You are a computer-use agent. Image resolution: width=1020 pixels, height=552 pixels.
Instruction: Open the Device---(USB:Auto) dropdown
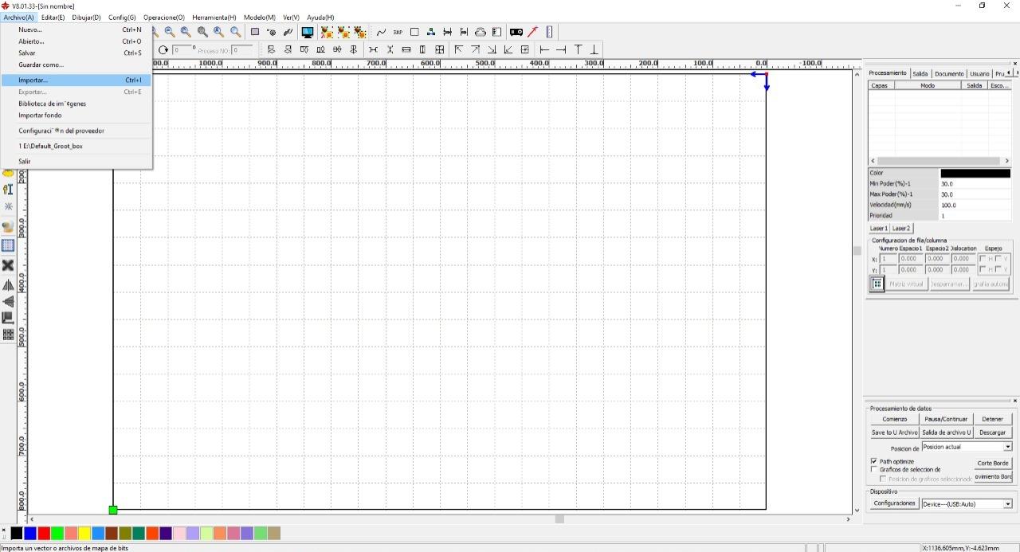pos(1007,503)
